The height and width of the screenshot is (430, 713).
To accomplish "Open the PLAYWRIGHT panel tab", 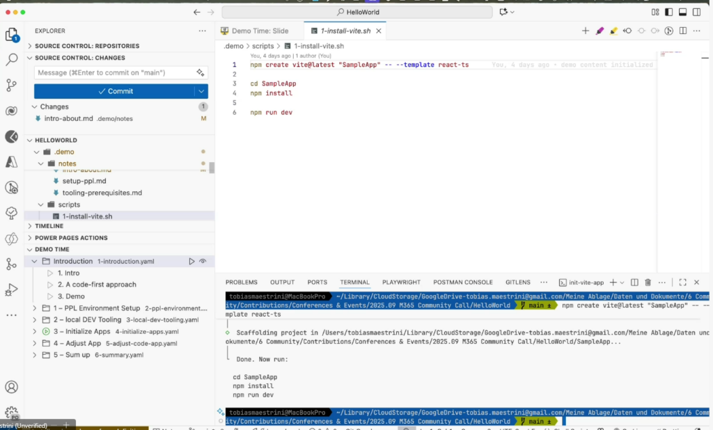I will [x=401, y=282].
